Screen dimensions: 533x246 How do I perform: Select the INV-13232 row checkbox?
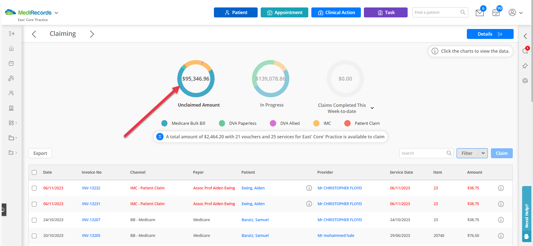[x=34, y=188]
